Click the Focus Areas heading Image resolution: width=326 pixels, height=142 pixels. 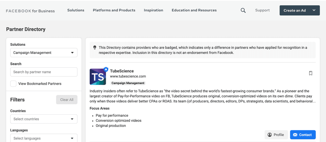pyautogui.click(x=100, y=109)
